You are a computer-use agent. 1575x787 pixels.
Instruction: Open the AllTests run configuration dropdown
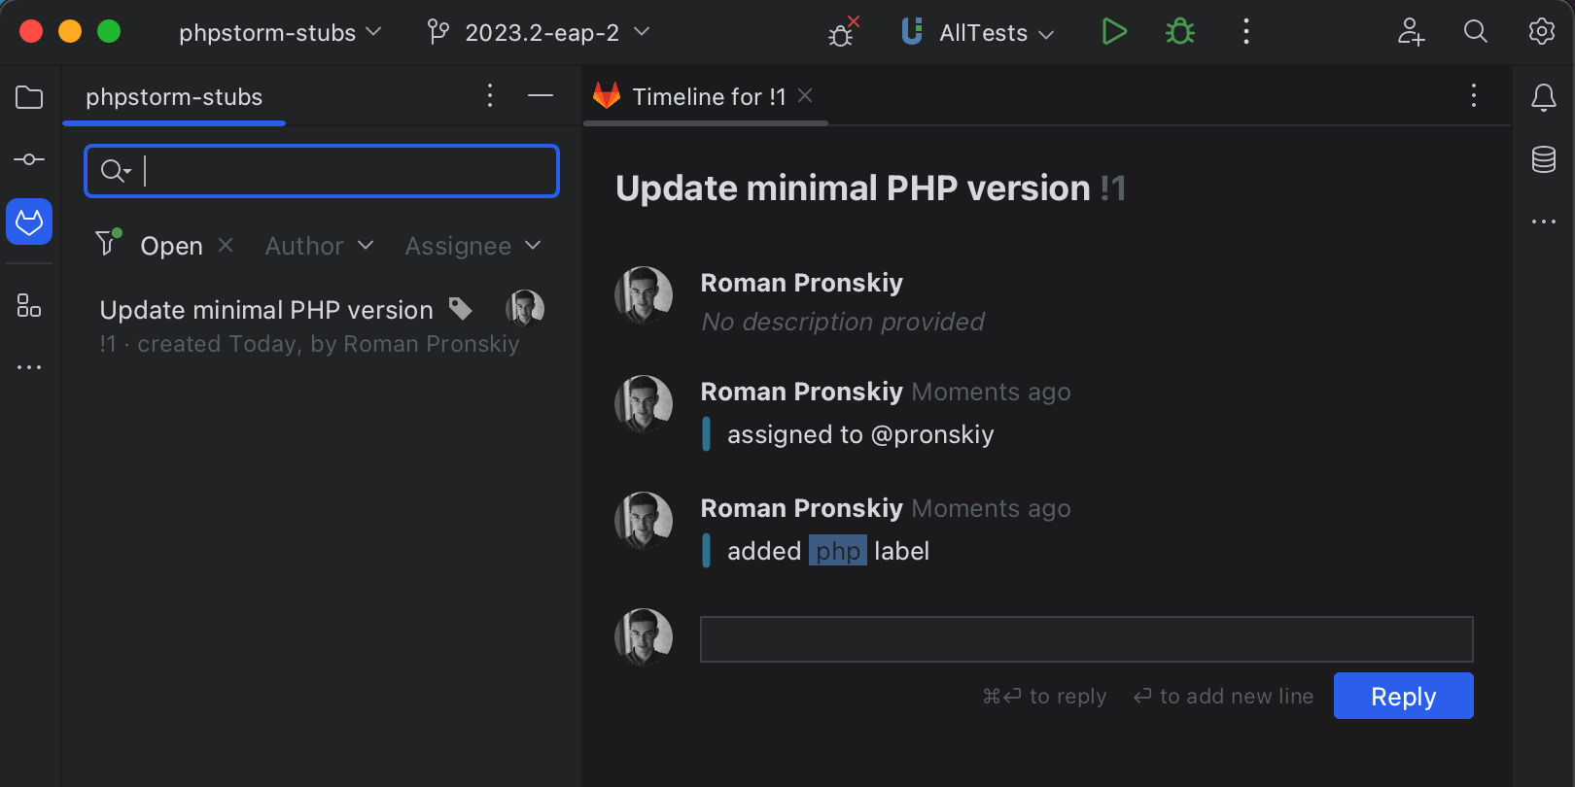983,33
